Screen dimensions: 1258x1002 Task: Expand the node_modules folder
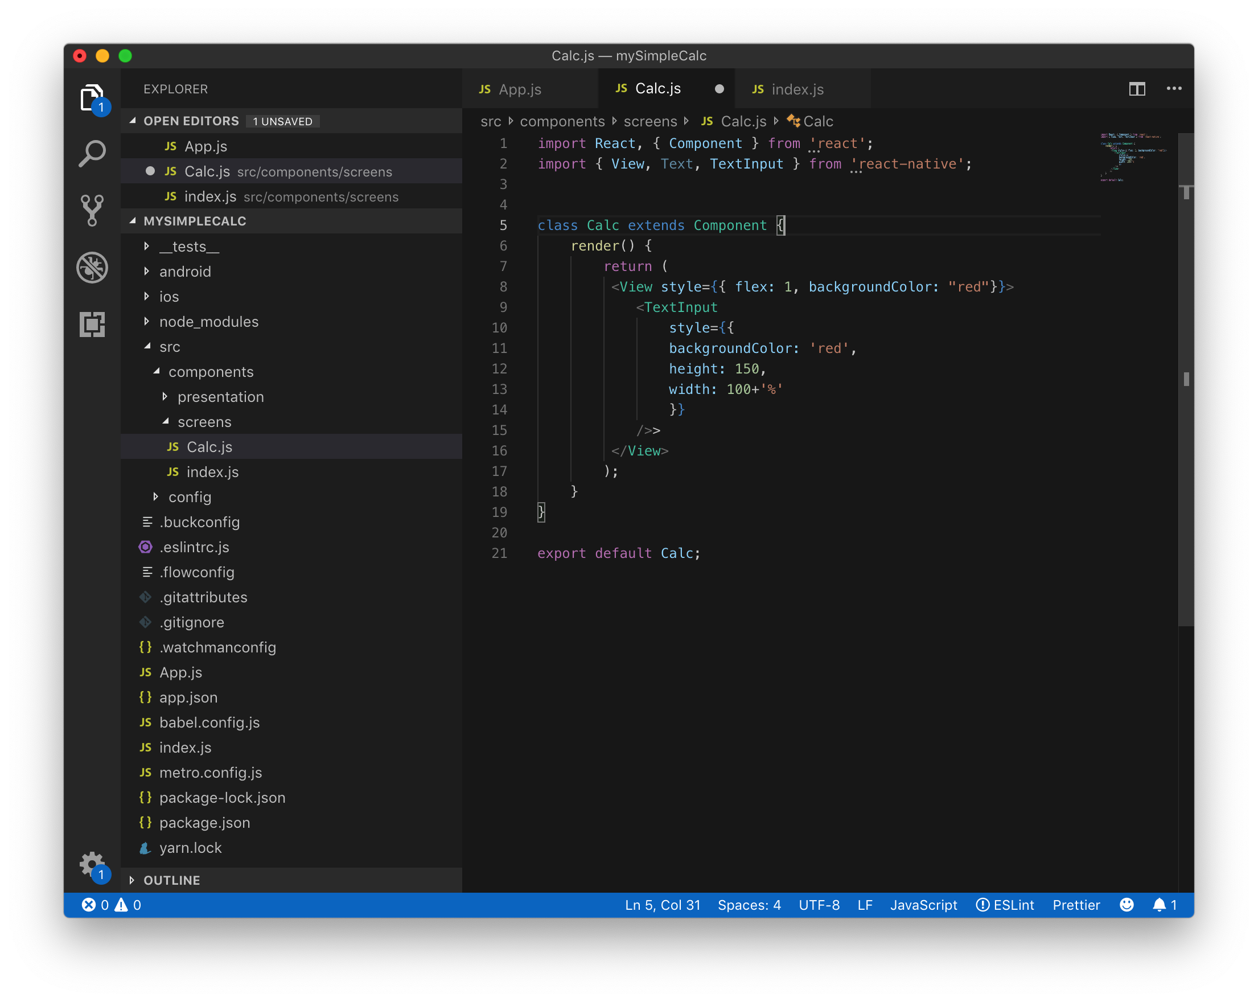click(209, 322)
